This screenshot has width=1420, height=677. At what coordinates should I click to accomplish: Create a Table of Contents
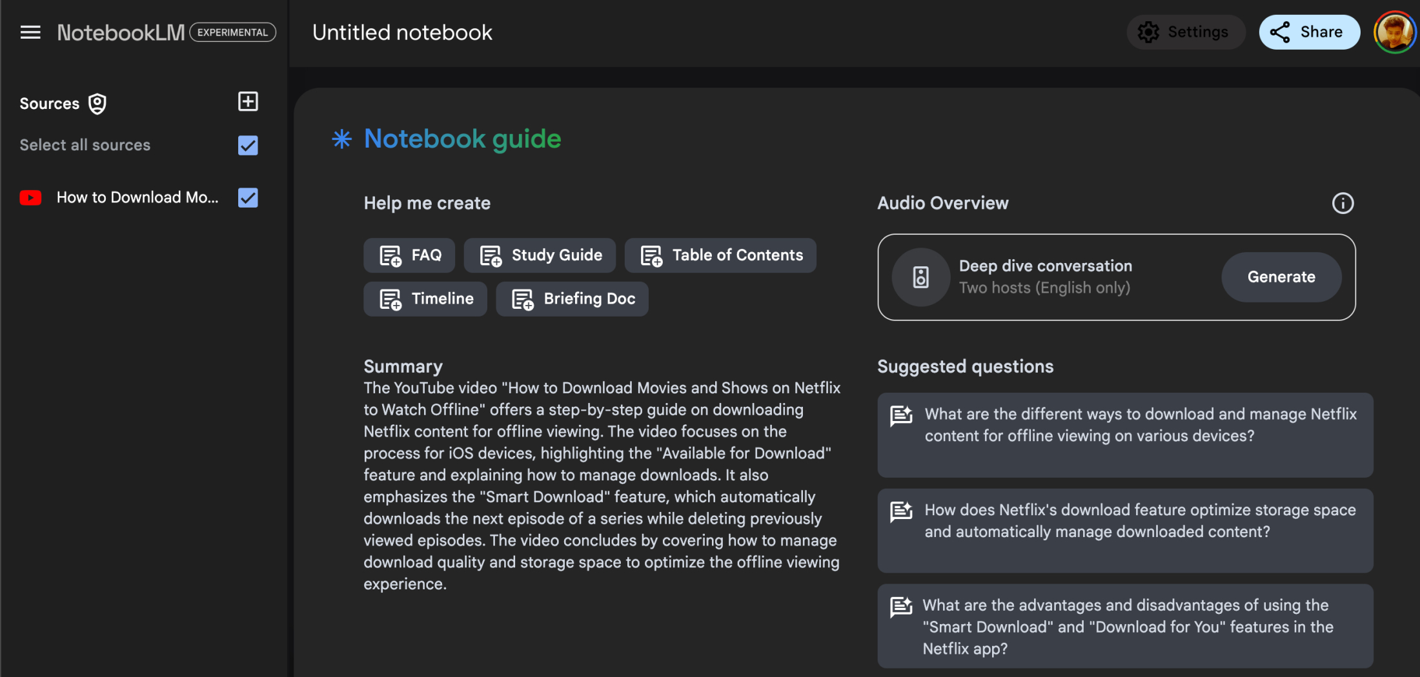coord(720,255)
